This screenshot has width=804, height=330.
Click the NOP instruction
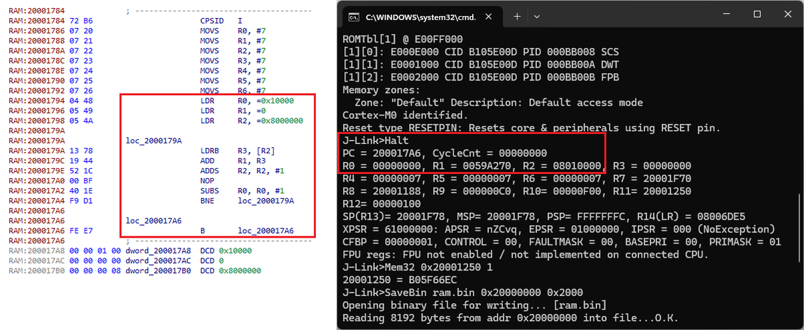click(x=206, y=181)
